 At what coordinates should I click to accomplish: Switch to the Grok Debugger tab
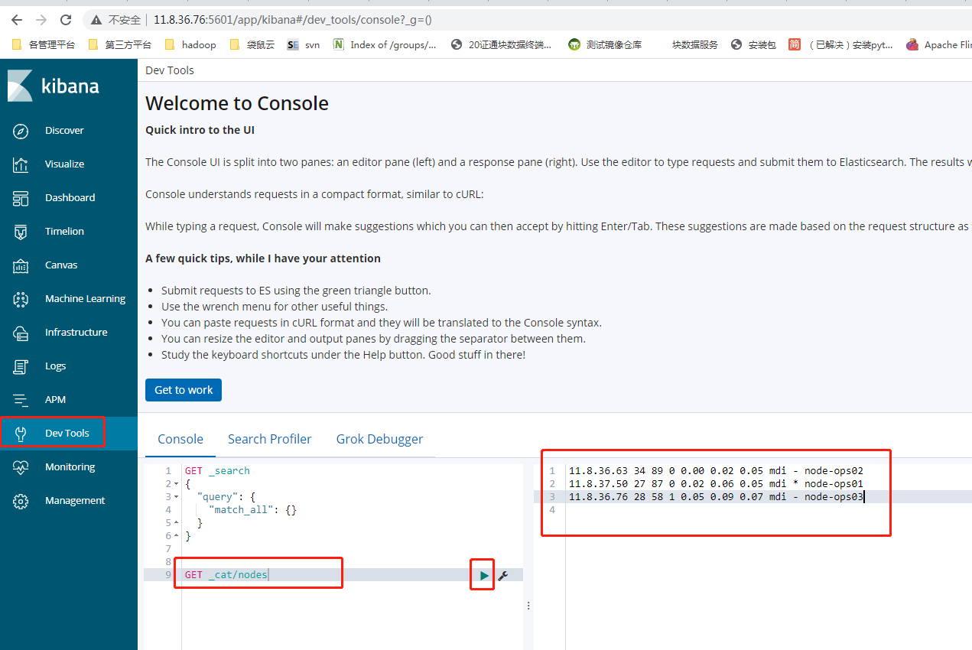[379, 439]
